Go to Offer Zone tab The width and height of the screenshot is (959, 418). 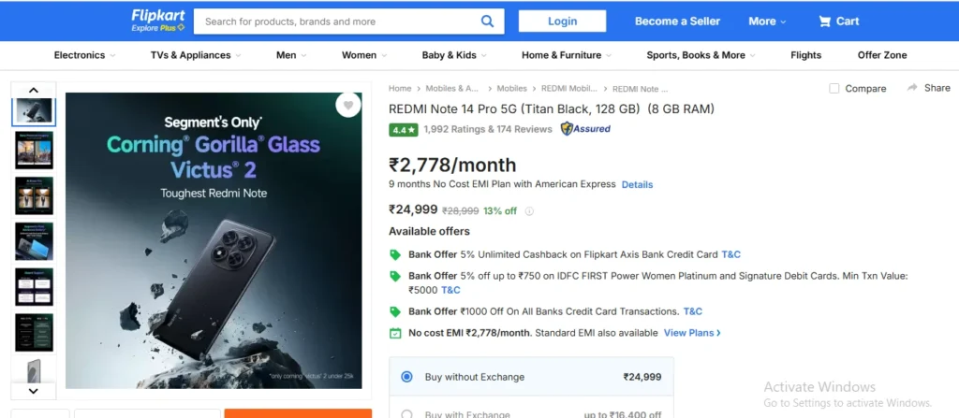pyautogui.click(x=882, y=55)
